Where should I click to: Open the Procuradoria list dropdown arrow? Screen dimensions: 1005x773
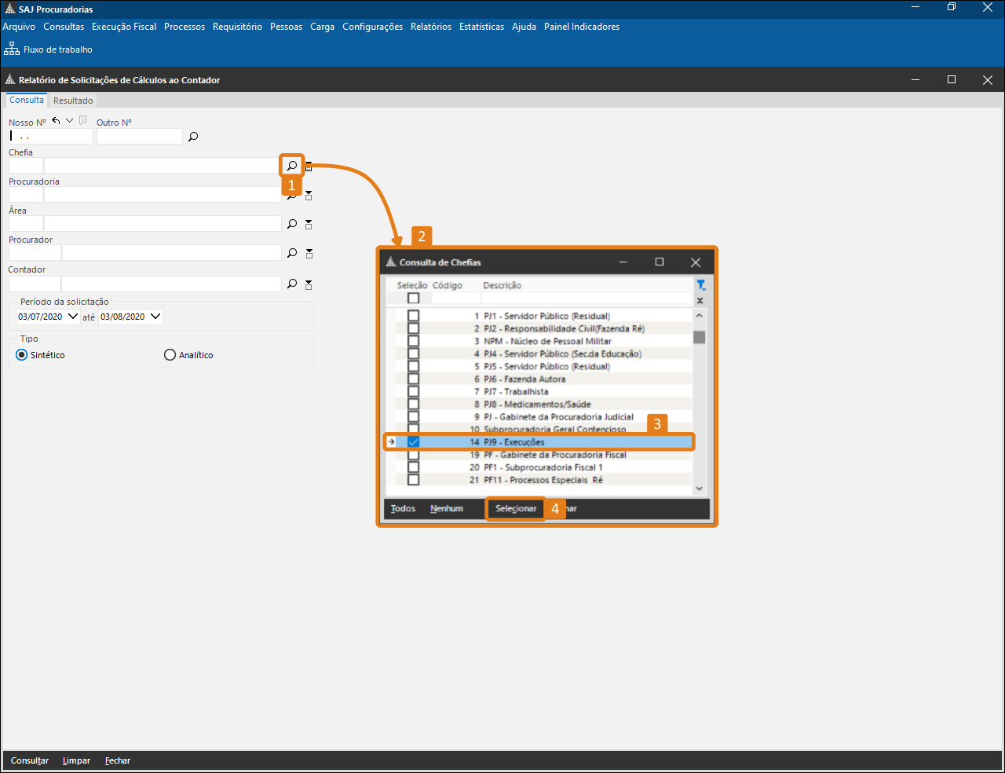(x=309, y=195)
